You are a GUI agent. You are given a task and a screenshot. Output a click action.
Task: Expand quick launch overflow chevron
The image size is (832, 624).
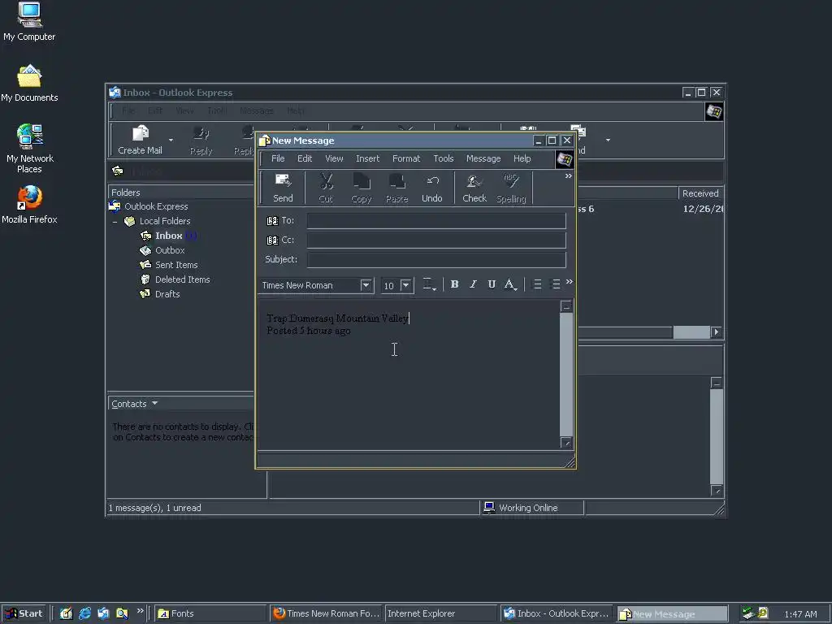tap(140, 611)
